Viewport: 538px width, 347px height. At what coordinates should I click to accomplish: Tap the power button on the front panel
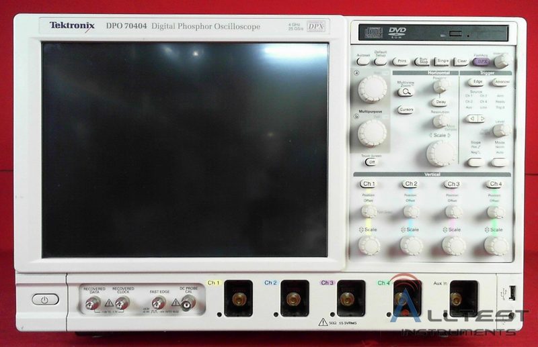[45, 300]
